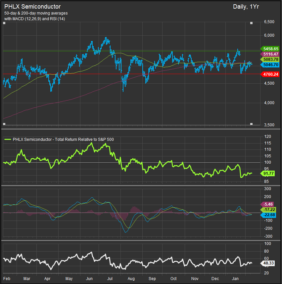Click the Daily, 1Yr timeframe label

(246, 7)
